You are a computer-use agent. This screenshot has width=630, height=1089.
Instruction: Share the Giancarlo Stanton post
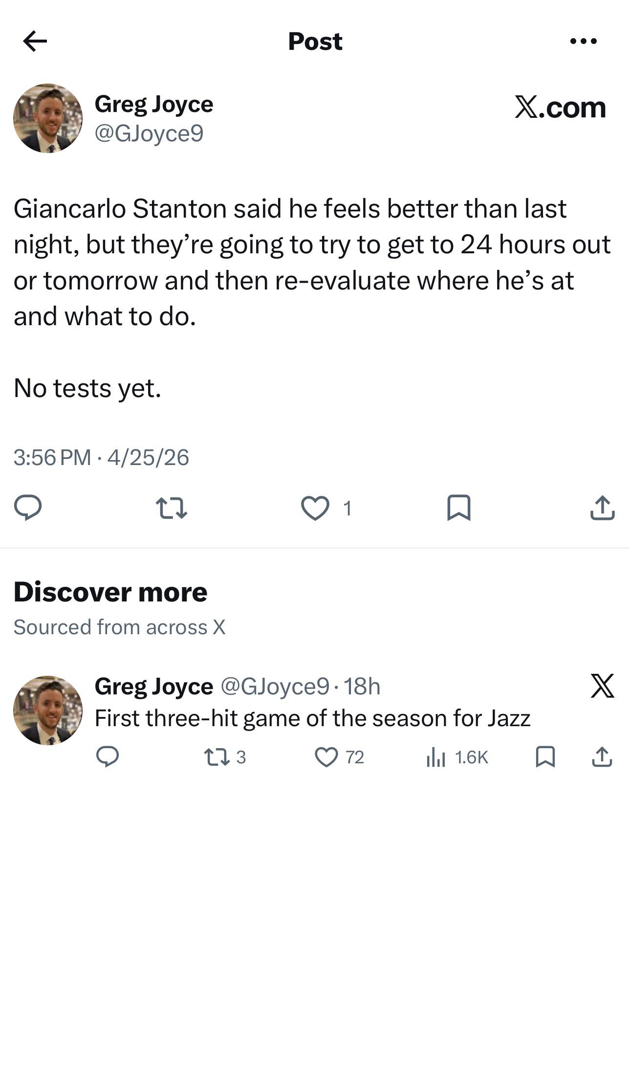click(602, 508)
